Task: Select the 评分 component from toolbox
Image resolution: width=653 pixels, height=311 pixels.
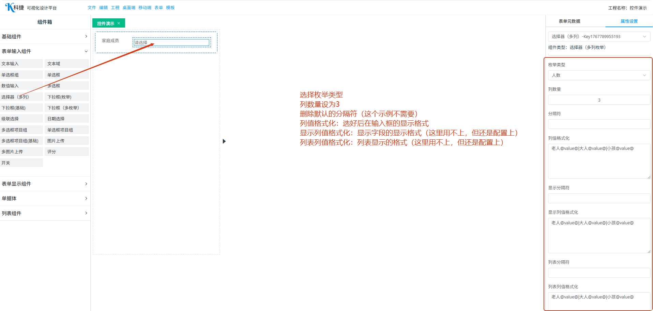Action: point(67,152)
